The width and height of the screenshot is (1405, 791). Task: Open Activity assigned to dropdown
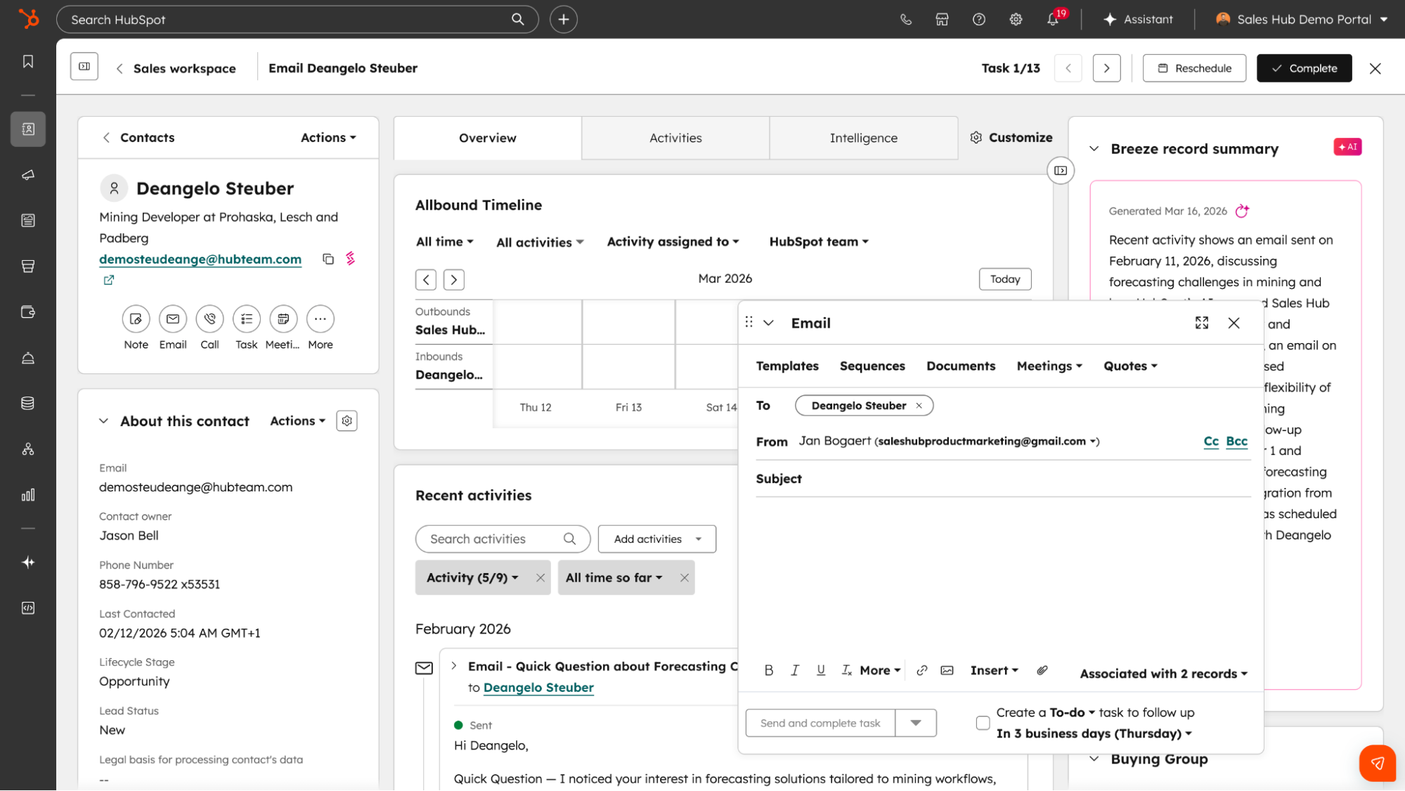click(x=673, y=242)
